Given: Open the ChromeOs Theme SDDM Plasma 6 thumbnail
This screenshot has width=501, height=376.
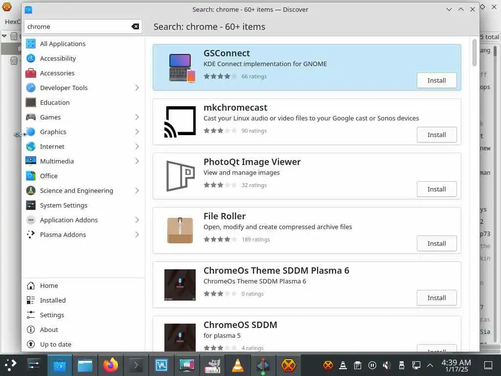Looking at the screenshot, I should click(x=180, y=285).
